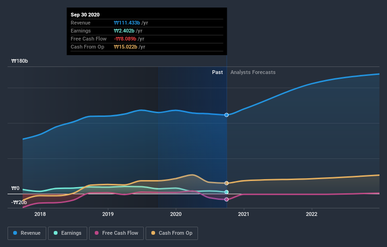Click the -₩8.089b free cash flow value
This screenshot has height=247, width=387.
pyautogui.click(x=125, y=39)
